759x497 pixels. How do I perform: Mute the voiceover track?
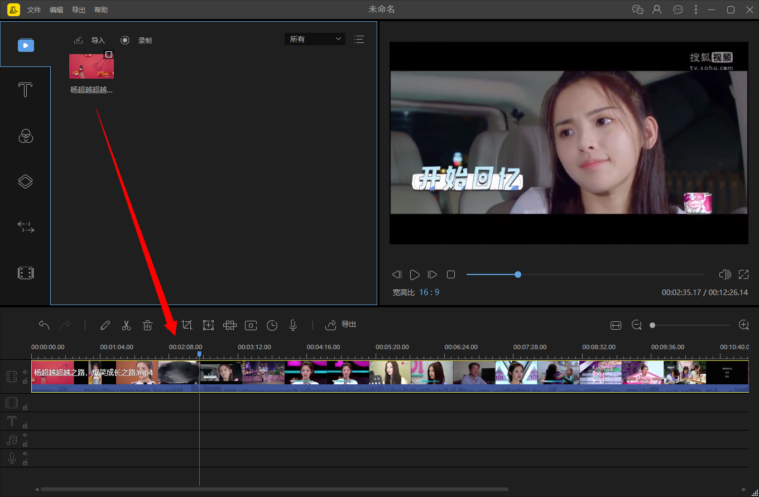click(x=25, y=454)
